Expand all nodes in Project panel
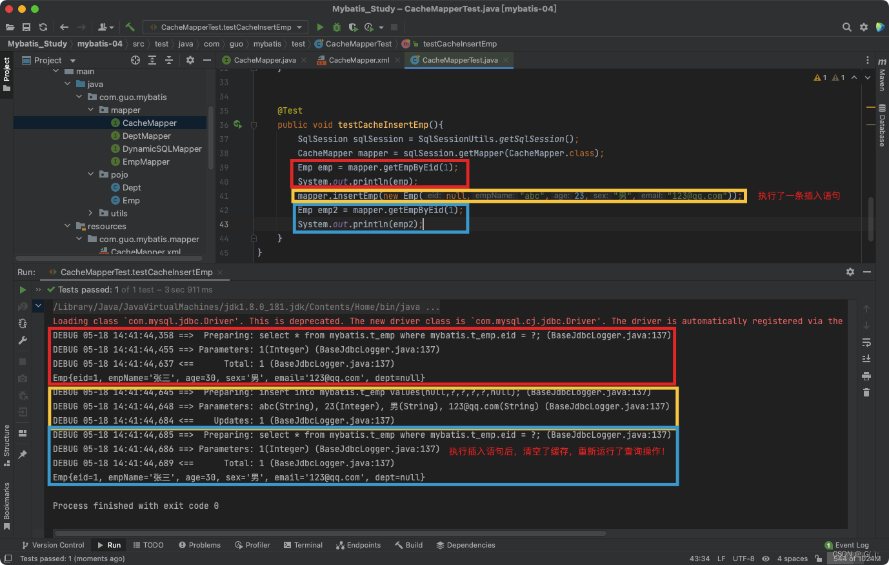The width and height of the screenshot is (889, 565). click(x=152, y=60)
